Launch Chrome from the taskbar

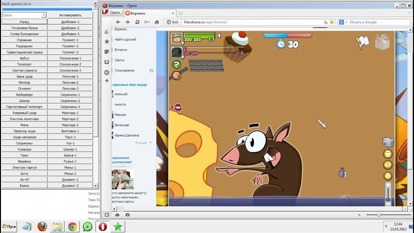pos(72,227)
